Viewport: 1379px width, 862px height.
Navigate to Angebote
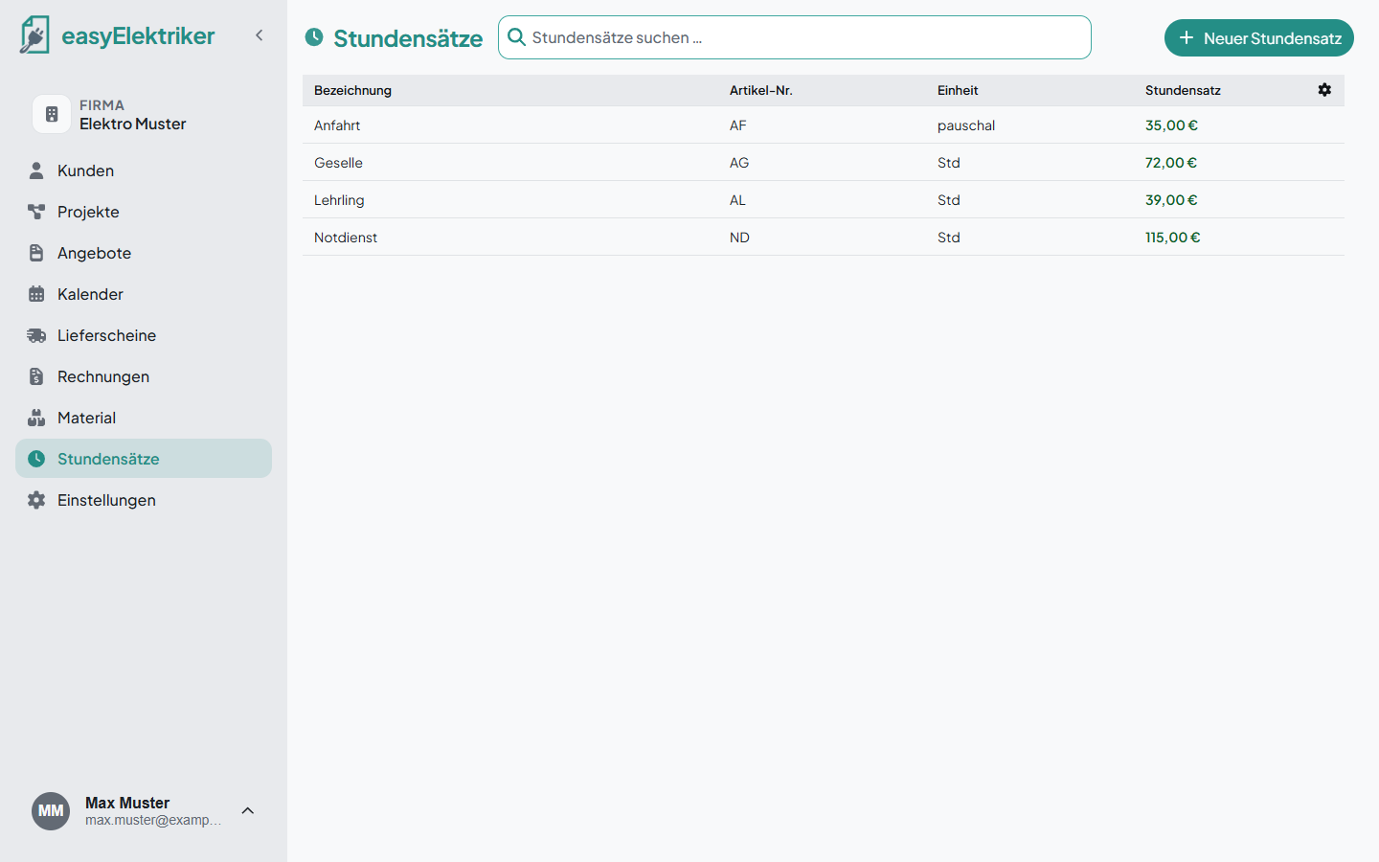[144, 253]
